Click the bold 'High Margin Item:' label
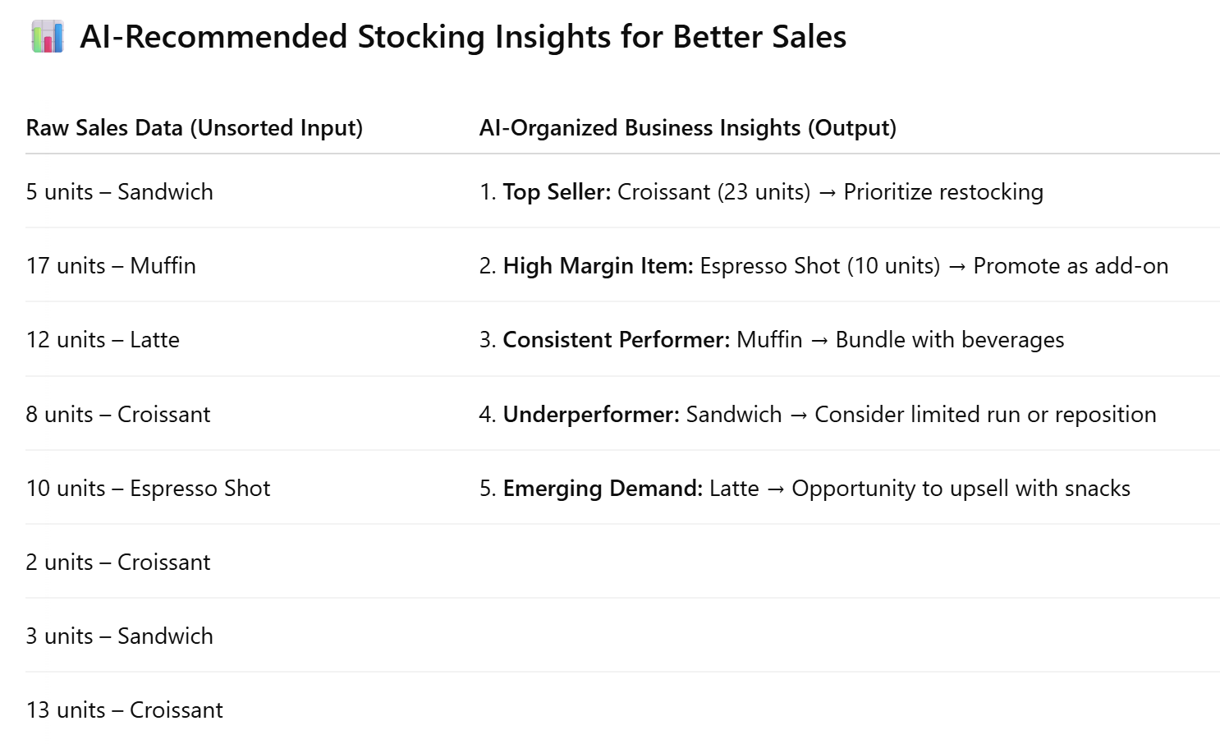The height and width of the screenshot is (744, 1220). (x=599, y=266)
